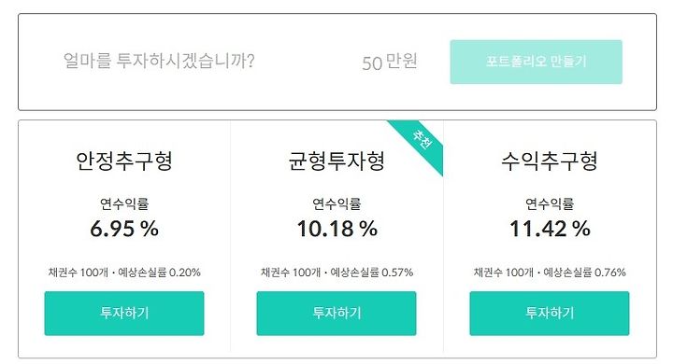Click 연수익률 label in 균형투자형 card

click(336, 203)
